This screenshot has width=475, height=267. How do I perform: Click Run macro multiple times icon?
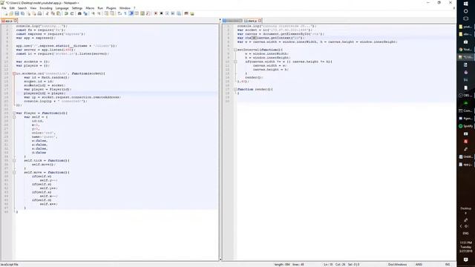click(173, 13)
